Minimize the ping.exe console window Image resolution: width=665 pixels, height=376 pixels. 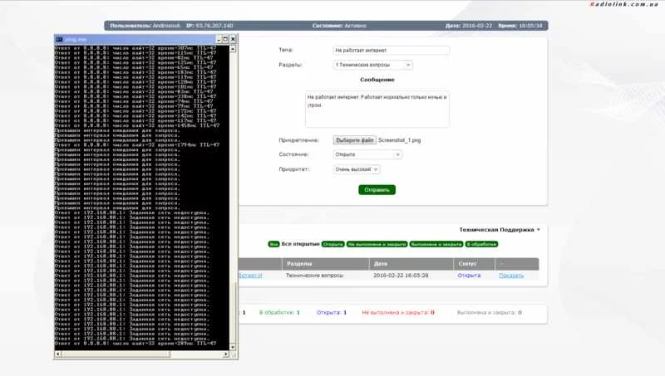pos(217,39)
